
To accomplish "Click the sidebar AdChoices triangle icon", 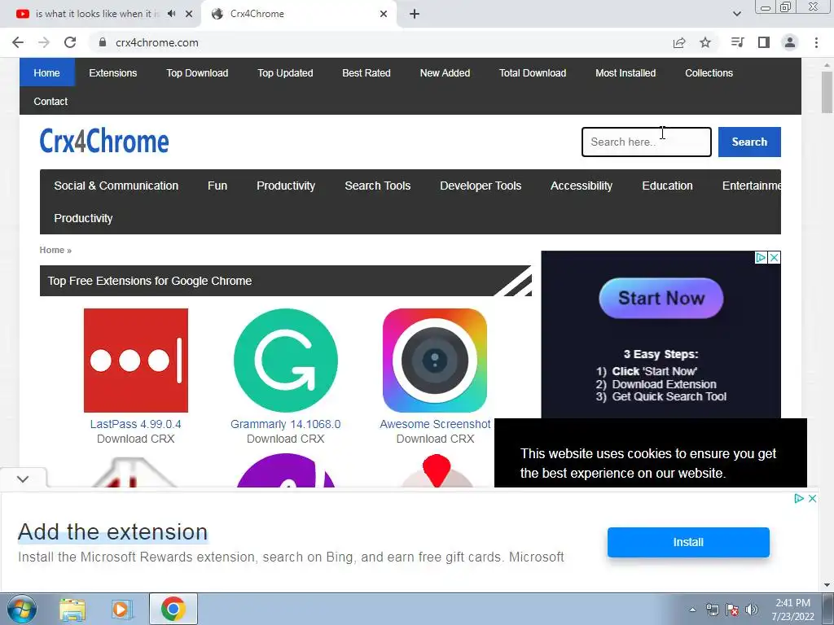I will [762, 258].
